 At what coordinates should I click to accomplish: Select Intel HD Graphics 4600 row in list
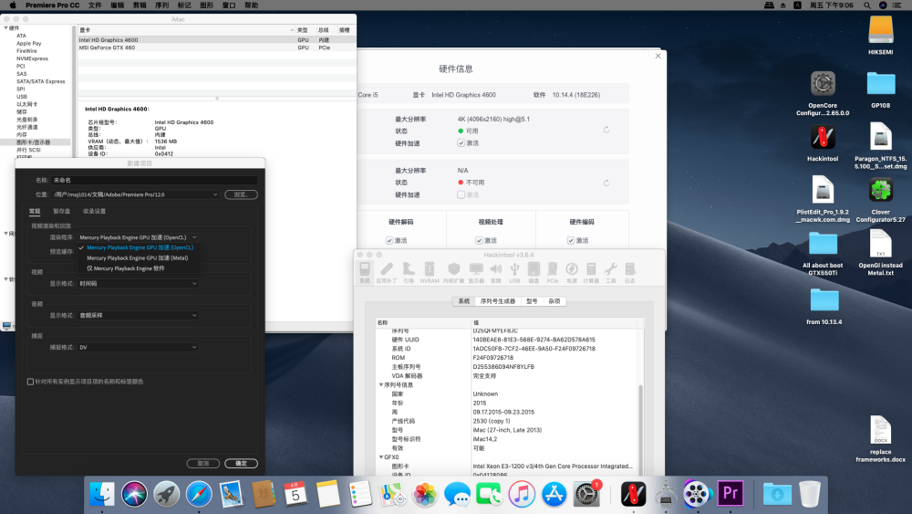[x=216, y=40]
